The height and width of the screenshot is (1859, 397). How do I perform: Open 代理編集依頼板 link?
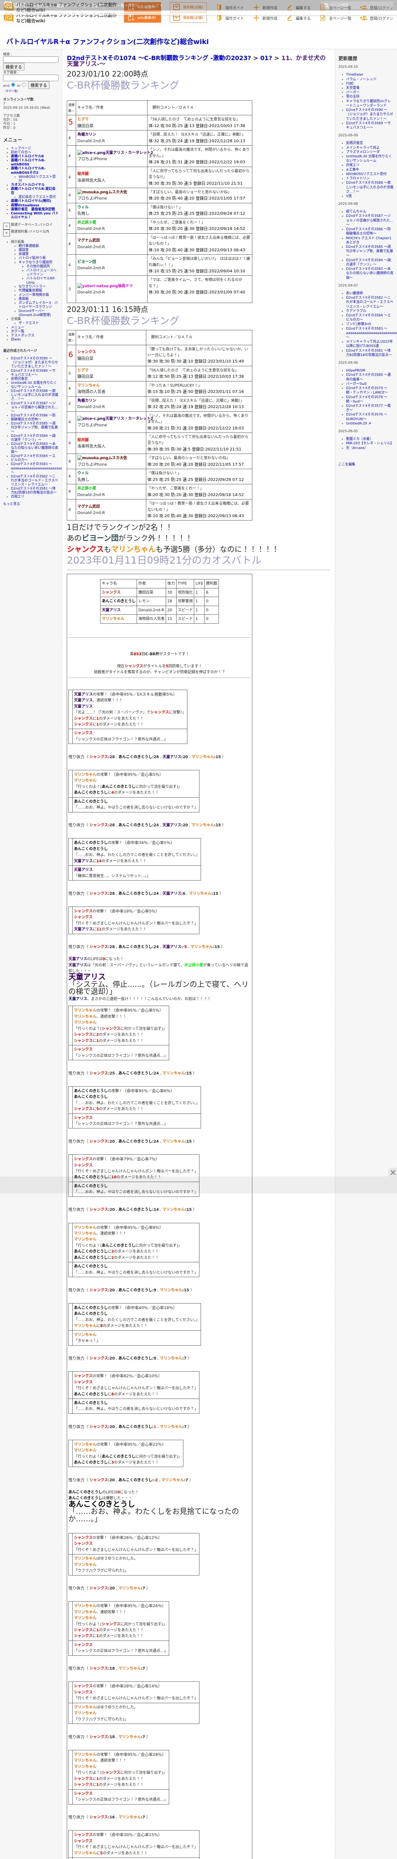click(x=30, y=291)
